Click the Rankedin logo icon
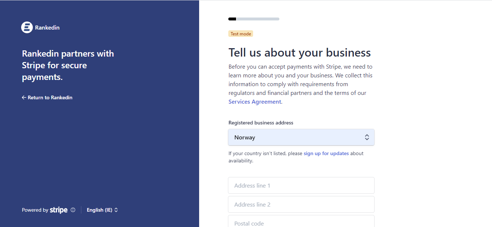492x227 pixels. [x=27, y=27]
